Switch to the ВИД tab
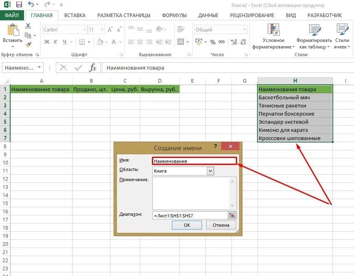The height and width of the screenshot is (276, 354). (291, 15)
